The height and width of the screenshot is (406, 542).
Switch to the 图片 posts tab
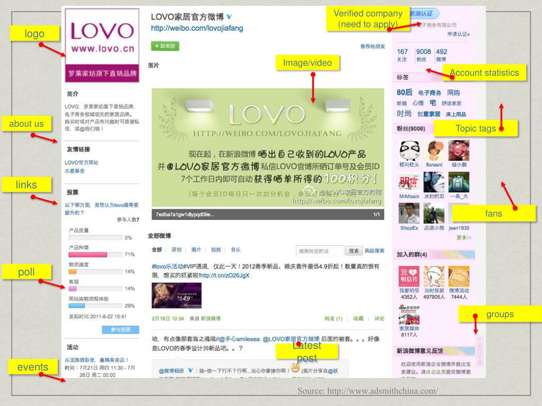(196, 250)
